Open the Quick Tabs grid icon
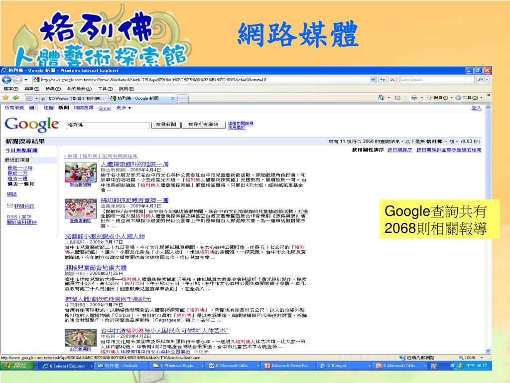This screenshot has height=383, width=510. tap(29, 98)
